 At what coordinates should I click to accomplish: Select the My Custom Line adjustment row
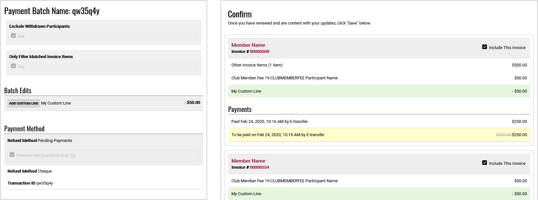coord(246,91)
